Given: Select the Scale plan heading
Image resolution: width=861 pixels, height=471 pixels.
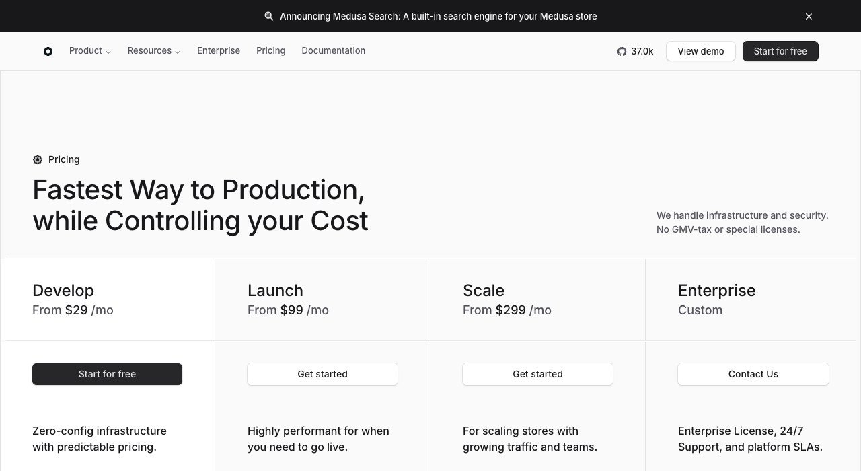Looking at the screenshot, I should pyautogui.click(x=484, y=291).
